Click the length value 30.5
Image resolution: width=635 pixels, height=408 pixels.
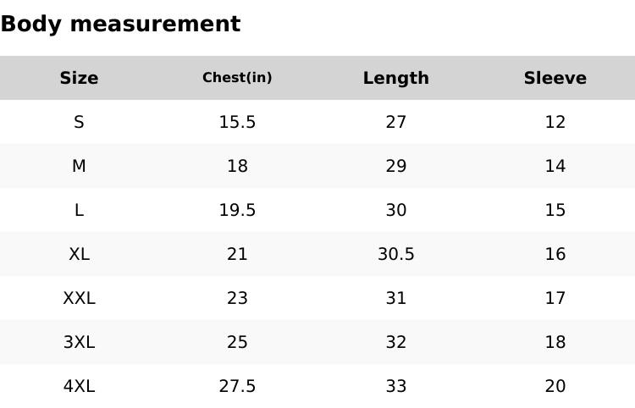point(395,254)
